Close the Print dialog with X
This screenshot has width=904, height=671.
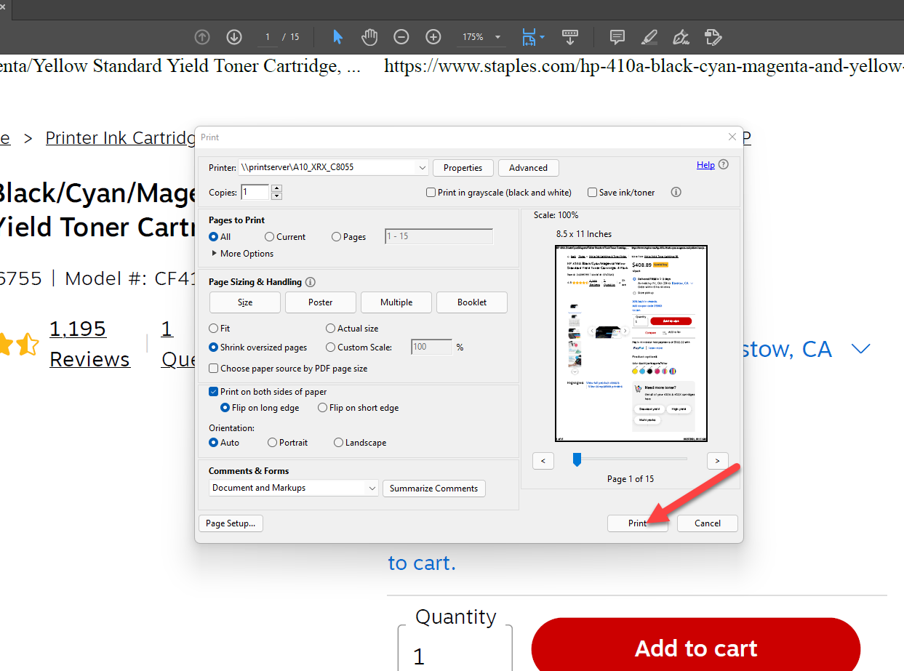[x=732, y=137]
